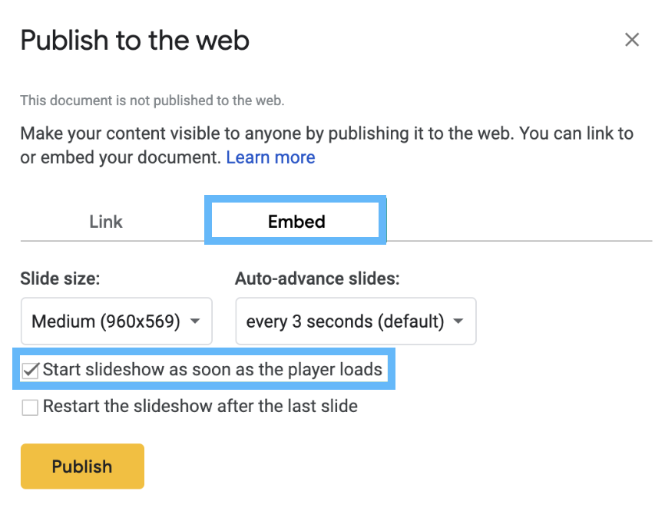Click the empty box beside Restart the slideshow

[30, 407]
